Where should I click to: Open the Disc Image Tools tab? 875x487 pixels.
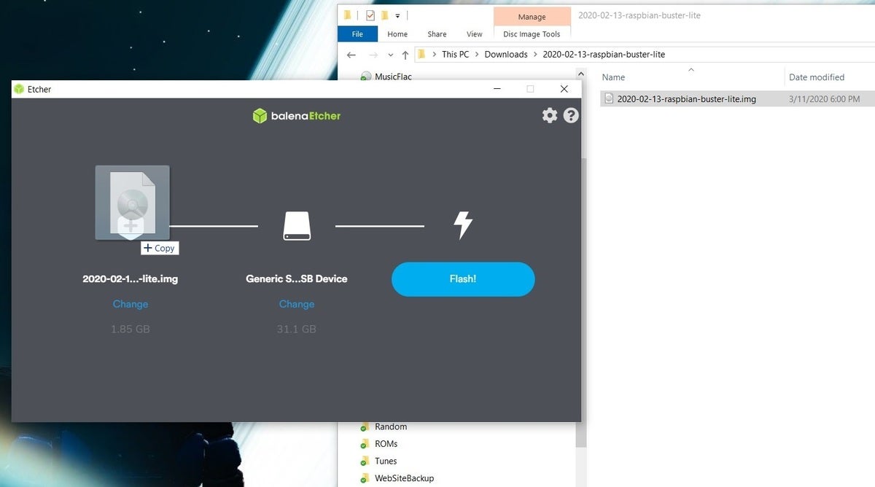tap(532, 34)
